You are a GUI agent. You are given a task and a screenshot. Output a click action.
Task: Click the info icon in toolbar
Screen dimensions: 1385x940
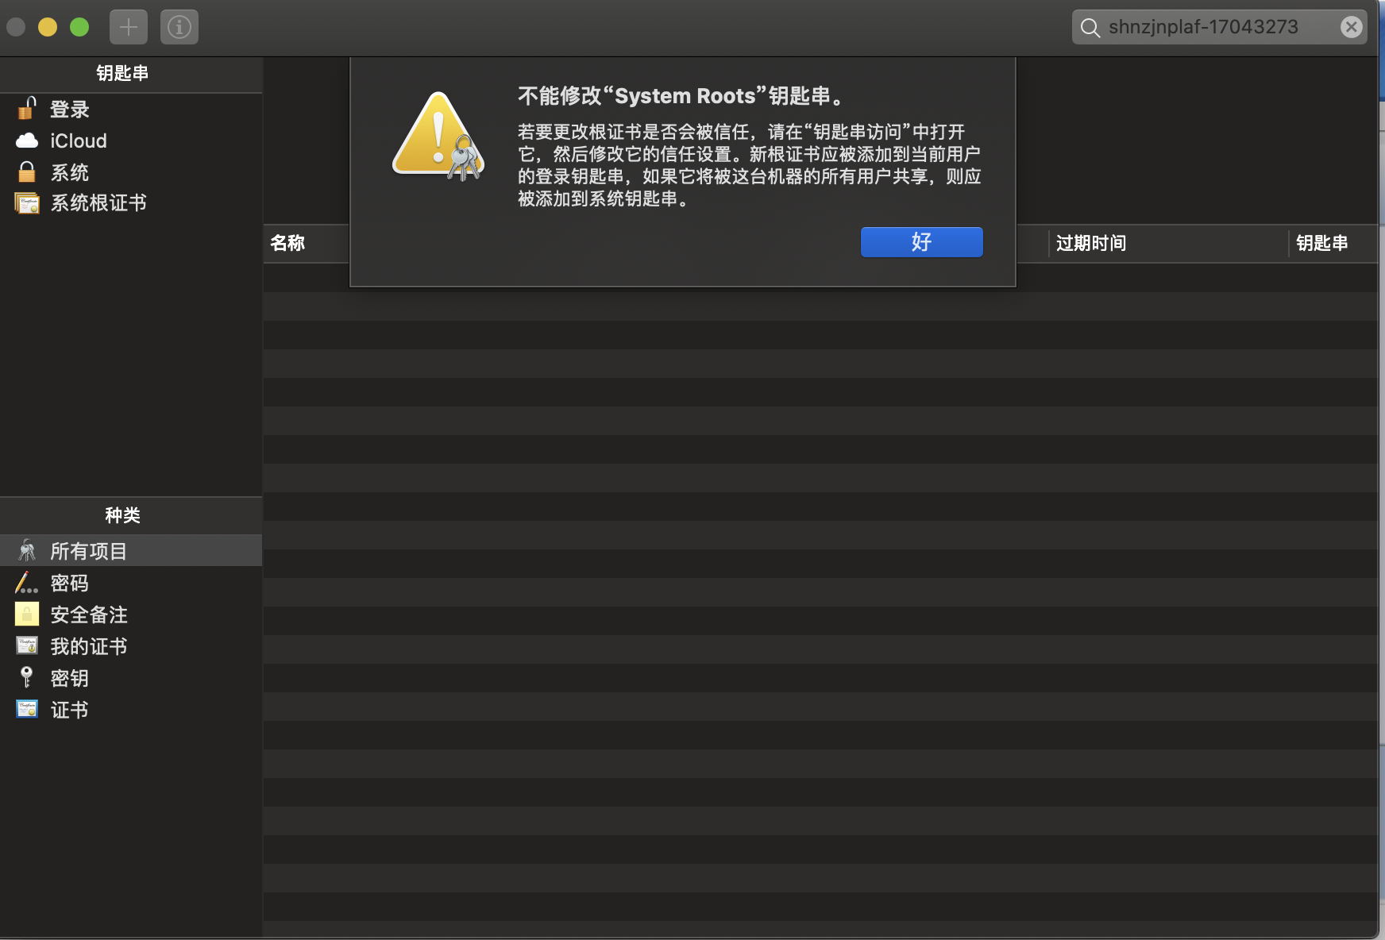coord(179,26)
